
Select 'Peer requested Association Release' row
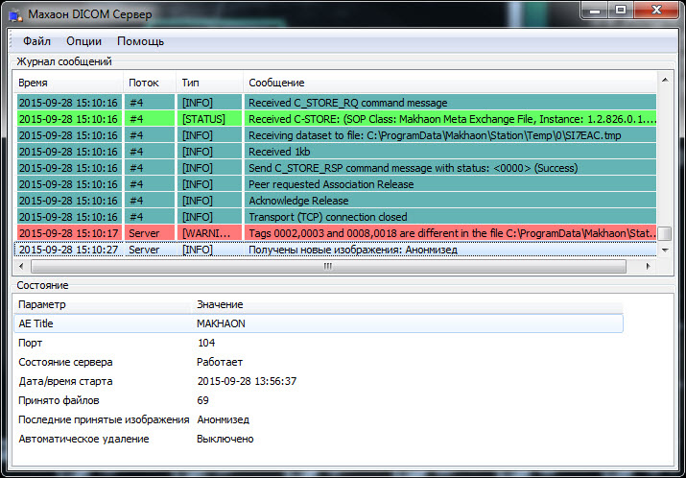[x=336, y=184]
